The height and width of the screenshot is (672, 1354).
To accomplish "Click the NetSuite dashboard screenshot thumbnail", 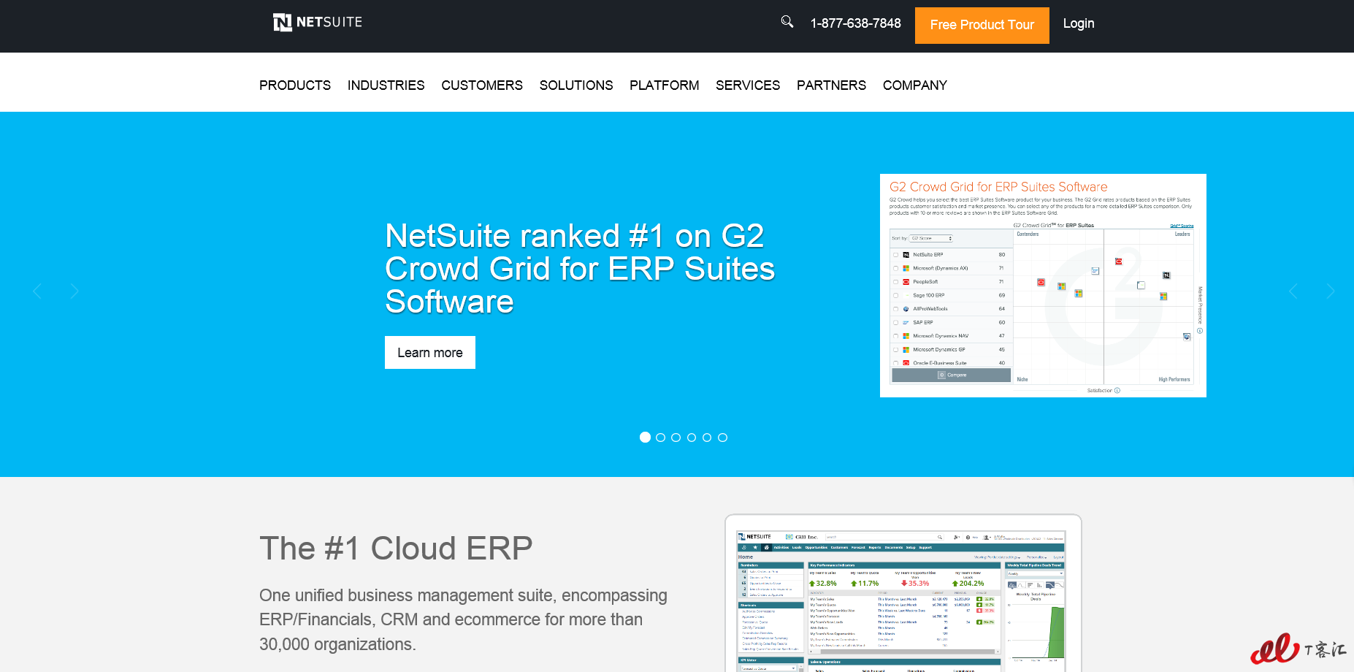I will click(x=903, y=593).
